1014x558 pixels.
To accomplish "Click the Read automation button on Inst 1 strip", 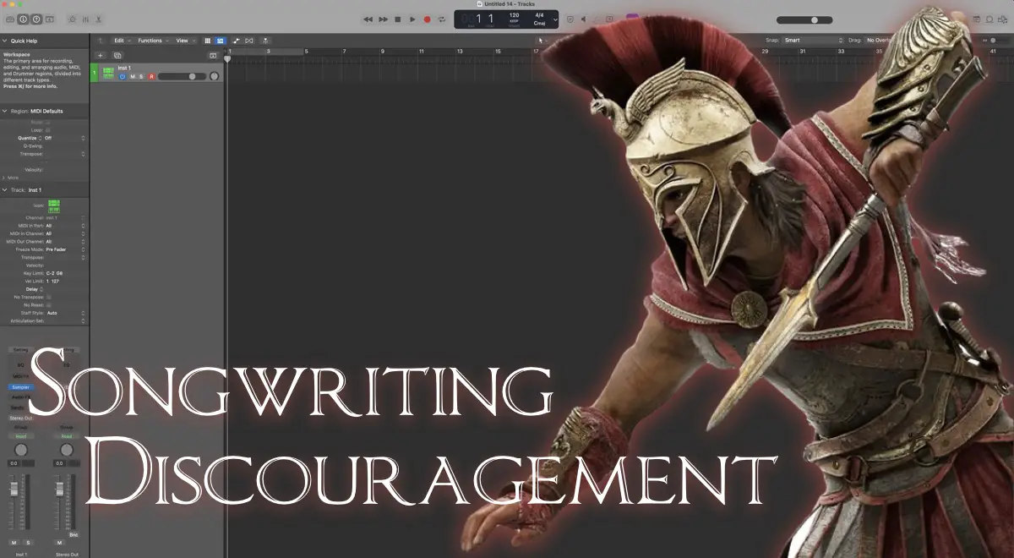I will pyautogui.click(x=20, y=436).
